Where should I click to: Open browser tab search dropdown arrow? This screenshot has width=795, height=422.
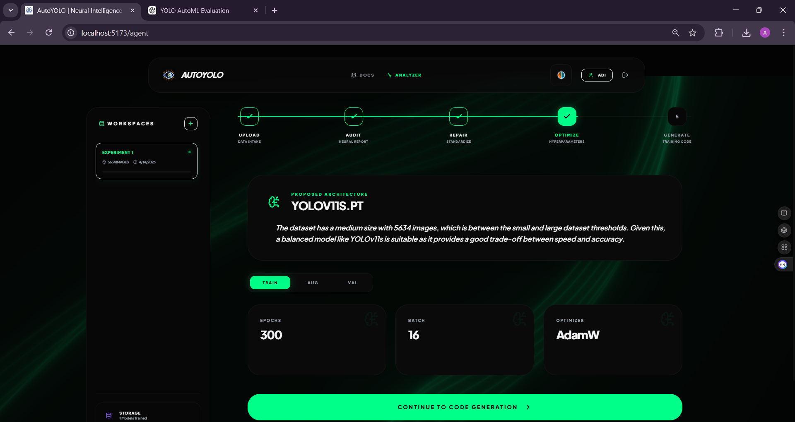pos(11,10)
